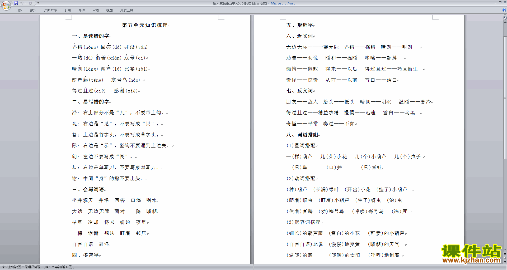Undo the last action
The image size is (507, 270).
pos(22,3)
